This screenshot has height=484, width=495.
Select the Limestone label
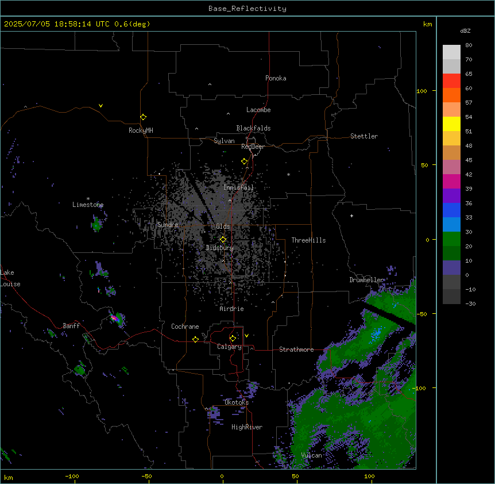click(x=88, y=205)
